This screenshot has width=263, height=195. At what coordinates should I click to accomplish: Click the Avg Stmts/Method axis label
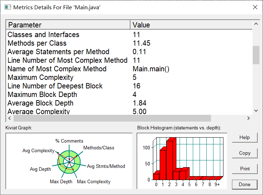[x=106, y=166]
